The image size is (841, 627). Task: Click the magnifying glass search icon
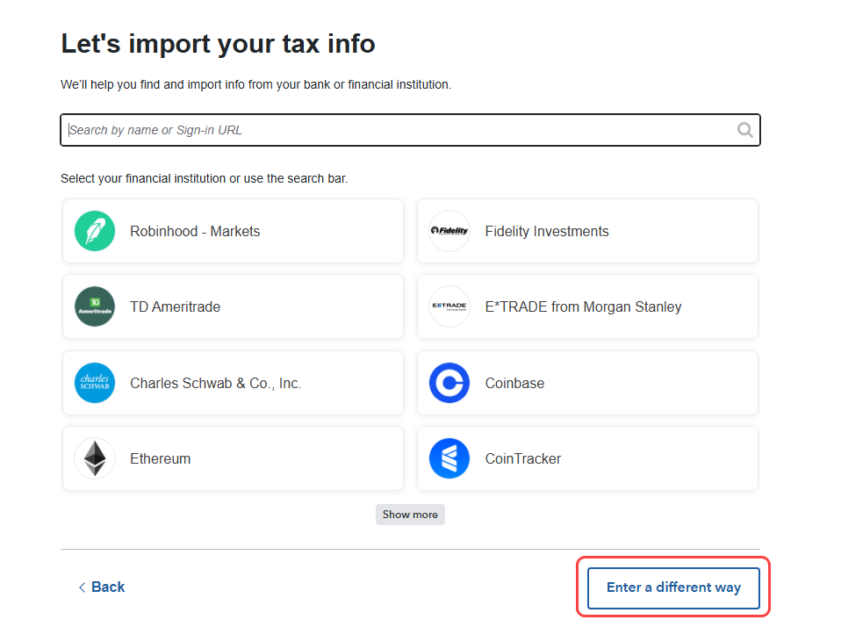745,130
